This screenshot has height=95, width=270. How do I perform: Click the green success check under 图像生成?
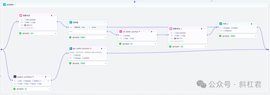pyautogui.click(x=20, y=33)
